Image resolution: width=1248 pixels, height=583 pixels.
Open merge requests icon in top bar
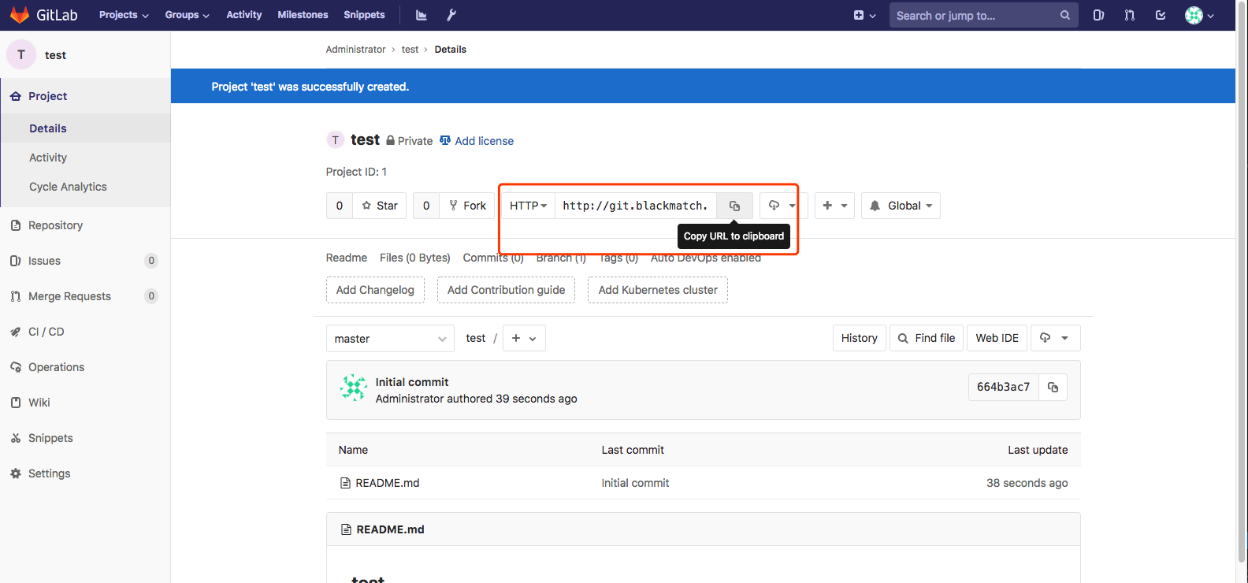pos(1130,15)
